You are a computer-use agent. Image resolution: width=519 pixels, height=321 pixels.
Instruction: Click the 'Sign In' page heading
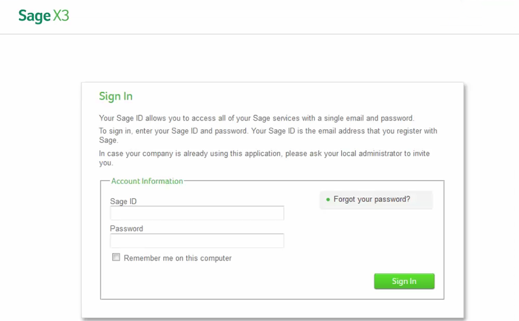[x=115, y=97]
